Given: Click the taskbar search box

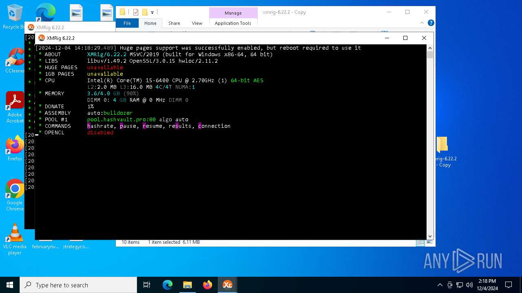Looking at the screenshot, I should [x=78, y=285].
